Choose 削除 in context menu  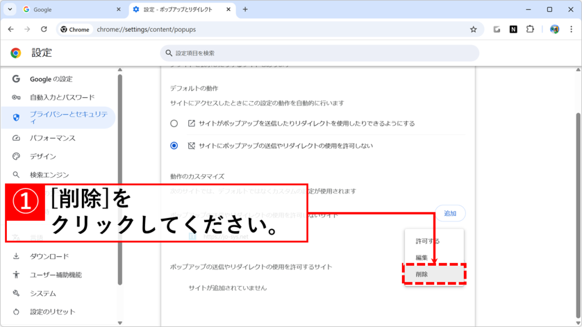434,274
